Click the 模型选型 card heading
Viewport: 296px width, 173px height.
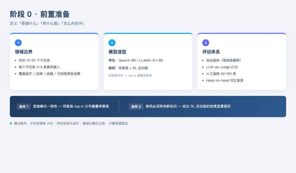tap(117, 52)
